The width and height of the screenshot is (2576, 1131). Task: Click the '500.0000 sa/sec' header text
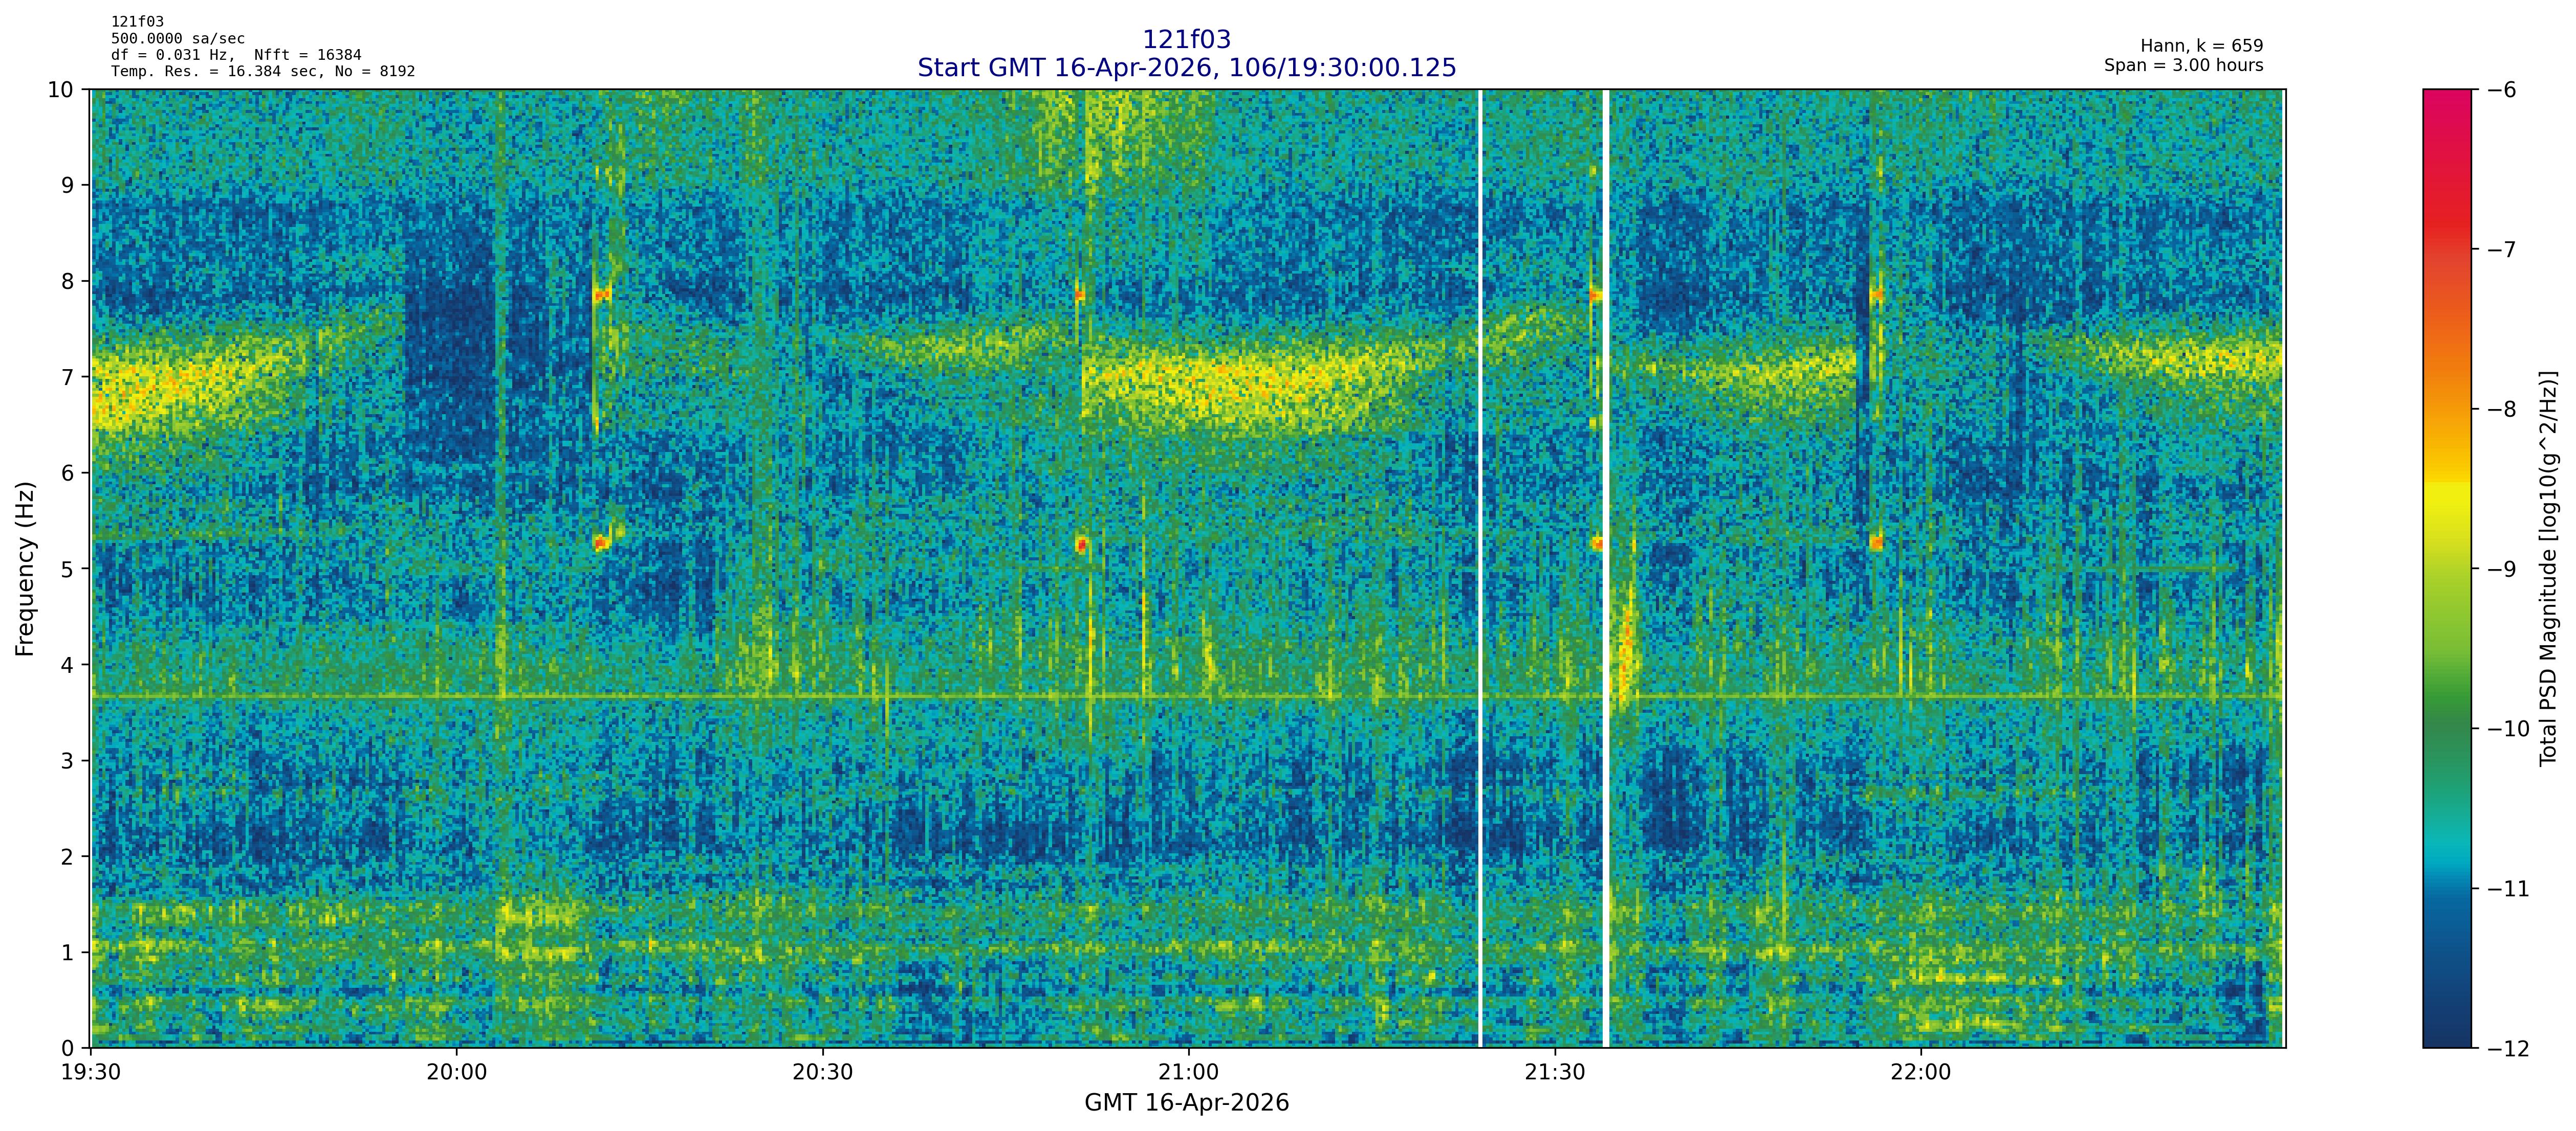177,39
